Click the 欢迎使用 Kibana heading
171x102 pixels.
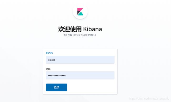(80, 29)
